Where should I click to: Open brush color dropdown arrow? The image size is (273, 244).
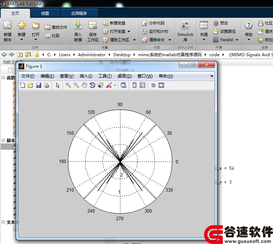tap(115, 85)
